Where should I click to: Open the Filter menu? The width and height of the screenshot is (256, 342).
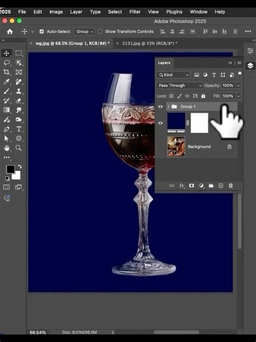pos(135,12)
